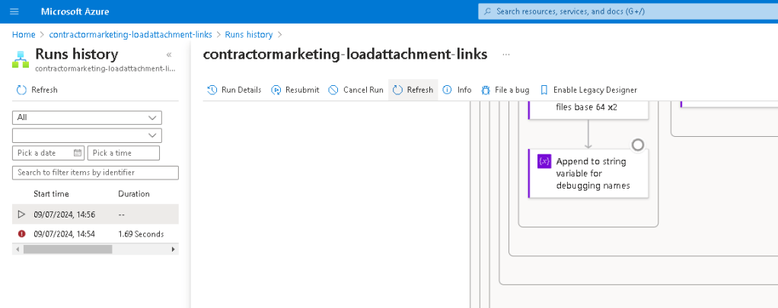Click the left arrow of the horizontal scrollbar
Screen dimensions: 778x308
pyautogui.click(x=17, y=249)
